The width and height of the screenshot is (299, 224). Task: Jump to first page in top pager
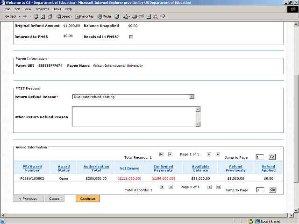point(161,154)
